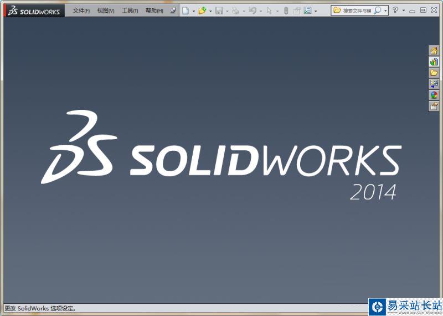Screen dimensions: 443x316
Task: Click the Open file folder icon
Action: [202, 10]
